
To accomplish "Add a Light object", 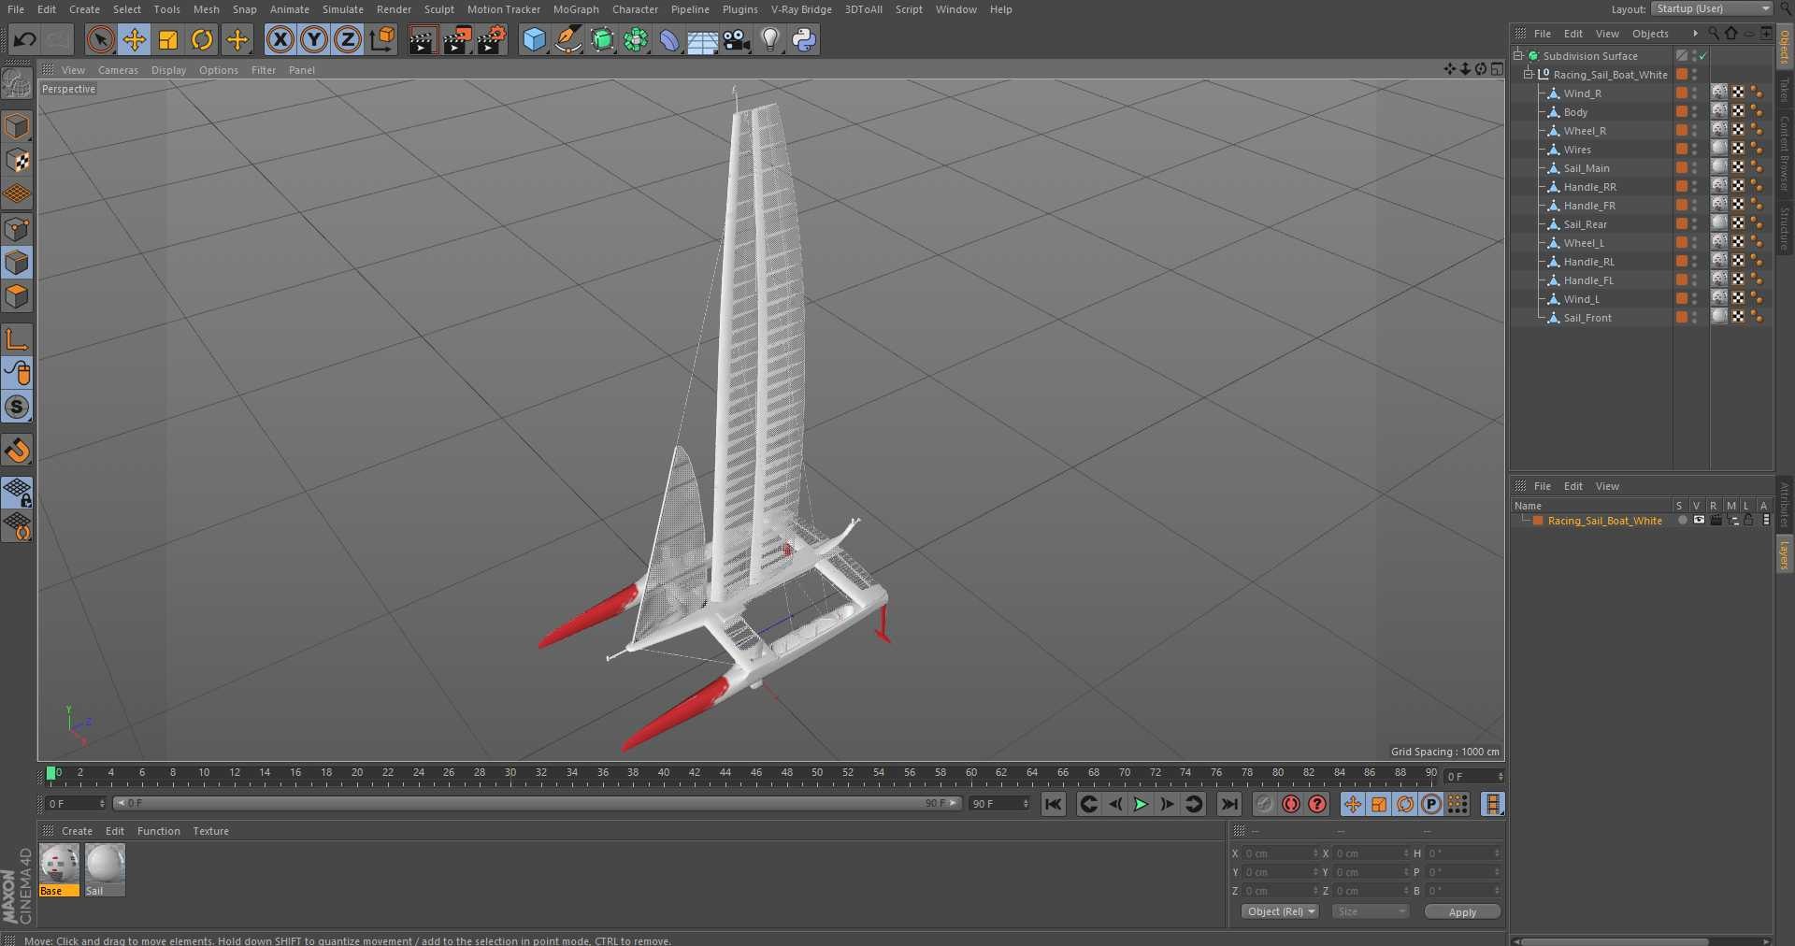I will (769, 39).
